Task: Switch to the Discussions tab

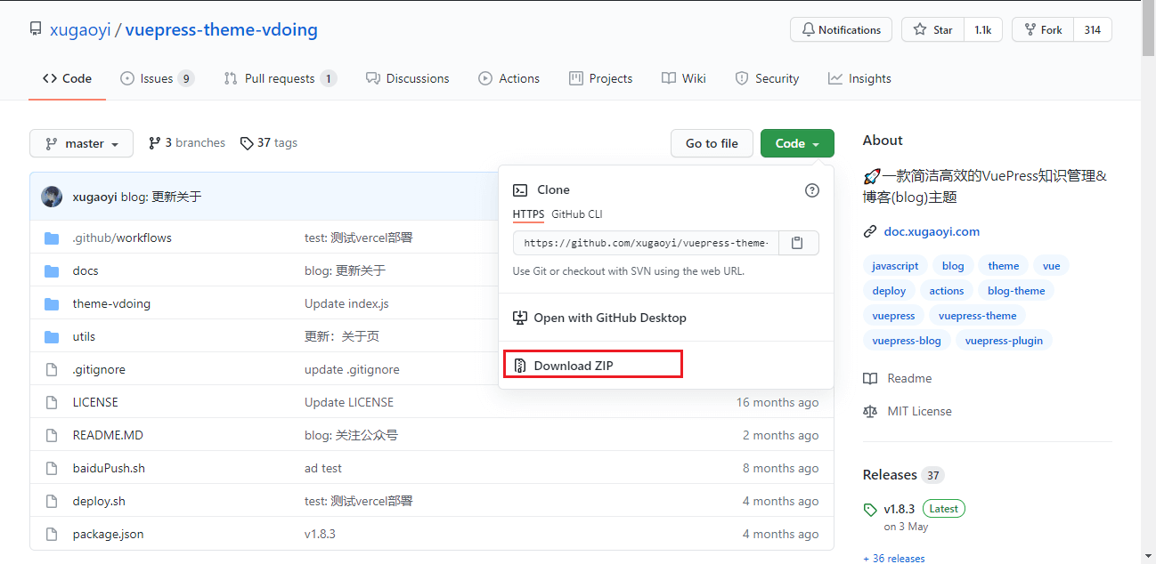Action: 408,78
